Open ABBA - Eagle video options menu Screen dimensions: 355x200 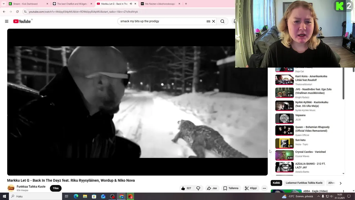coord(343,191)
